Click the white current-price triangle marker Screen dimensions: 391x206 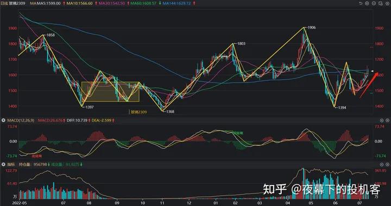tap(372, 72)
